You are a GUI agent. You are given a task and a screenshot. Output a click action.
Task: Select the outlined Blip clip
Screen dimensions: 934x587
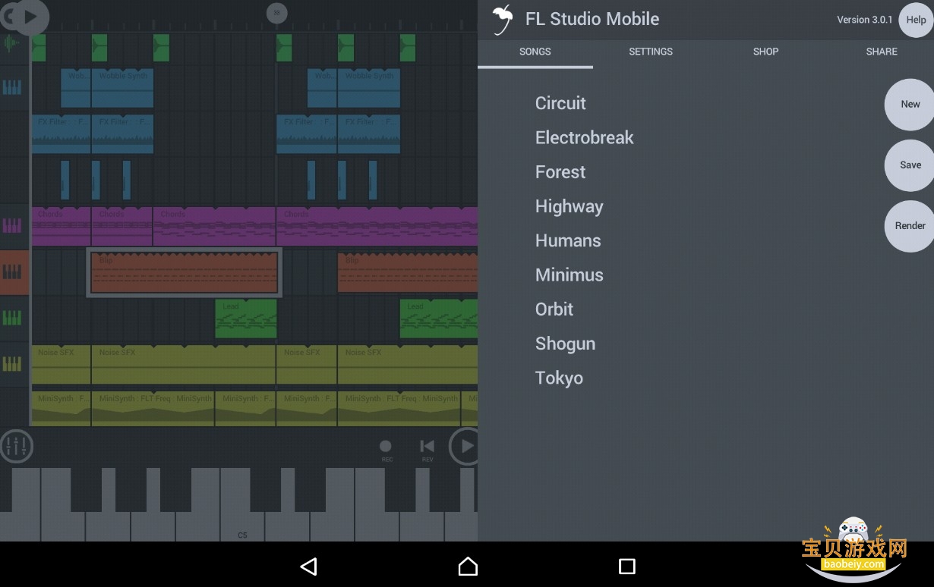[x=184, y=272]
